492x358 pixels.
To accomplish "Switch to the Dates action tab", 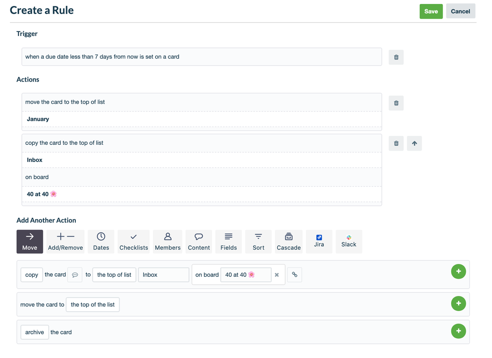I will 101,242.
